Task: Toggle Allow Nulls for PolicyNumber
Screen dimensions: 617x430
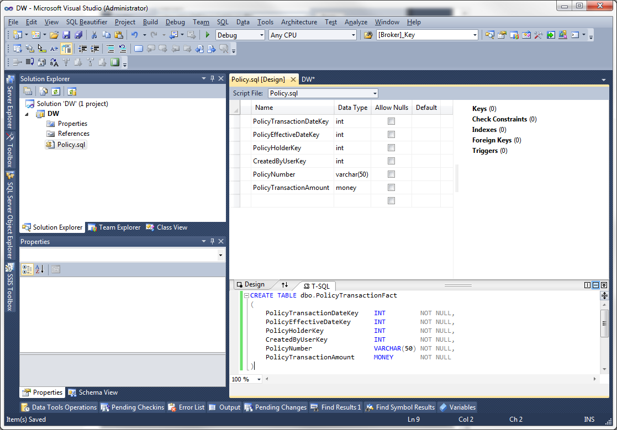Action: coord(391,174)
